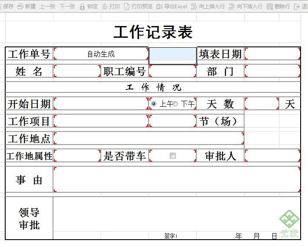Click 向上插入行 insert row above
308x247 pixels.
pyautogui.click(x=208, y=6)
